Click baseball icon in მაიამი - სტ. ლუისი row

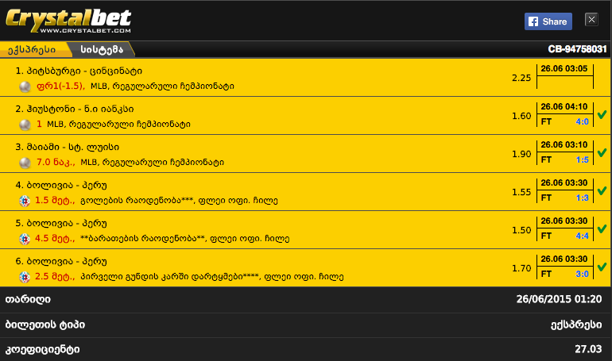pos(25,163)
